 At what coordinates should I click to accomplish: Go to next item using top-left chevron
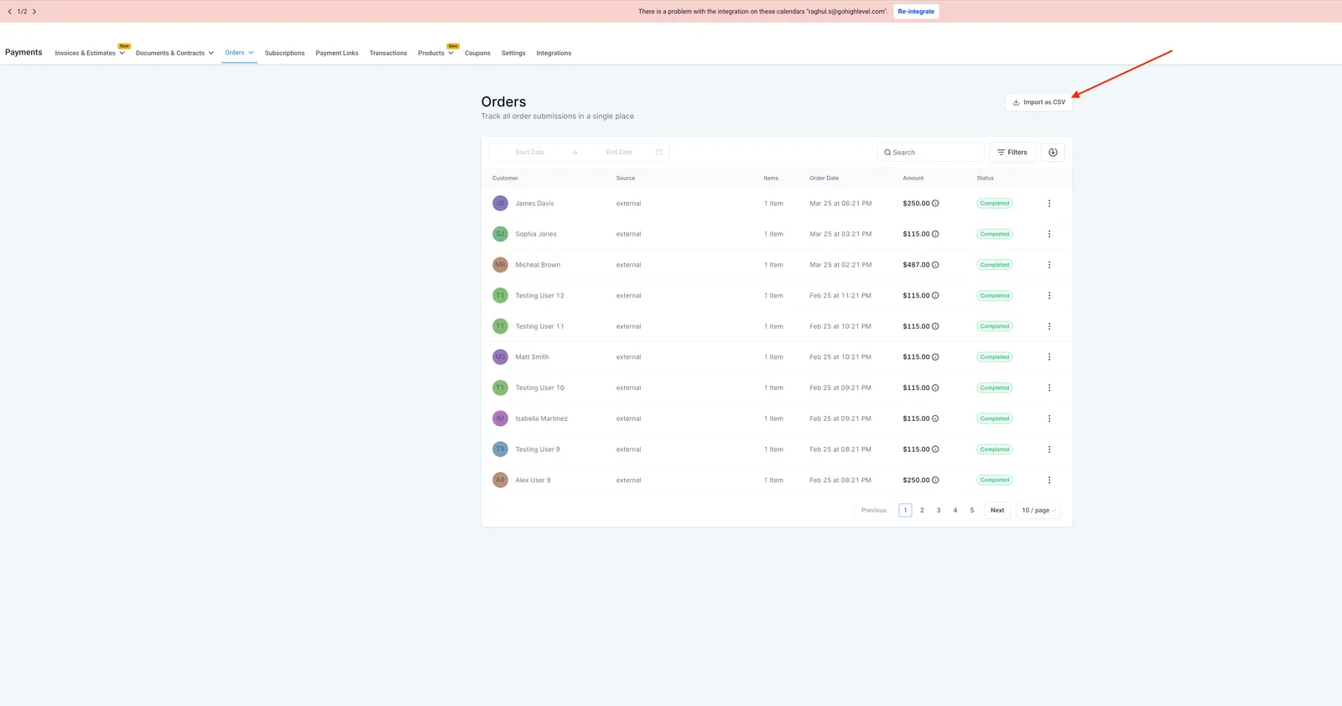point(34,12)
